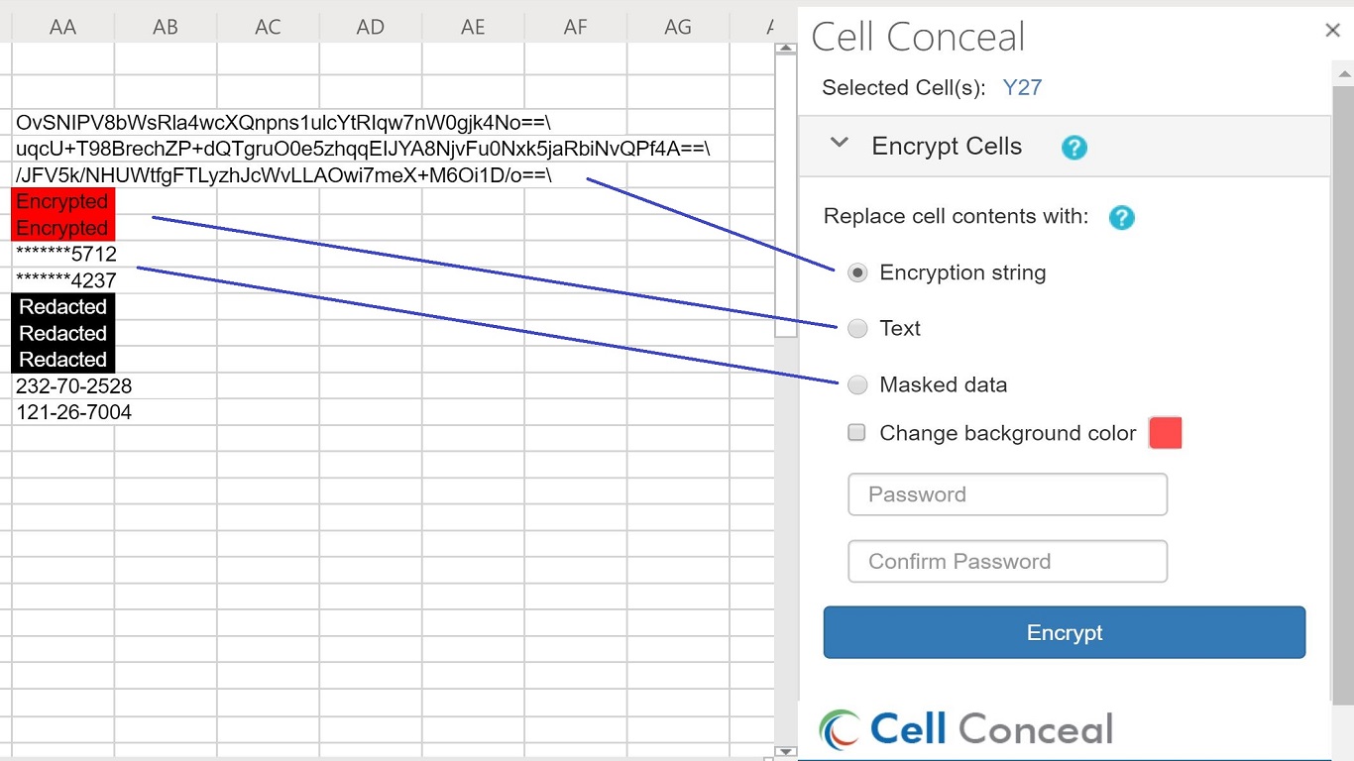Close the Cell Conceal task pane

click(1332, 31)
